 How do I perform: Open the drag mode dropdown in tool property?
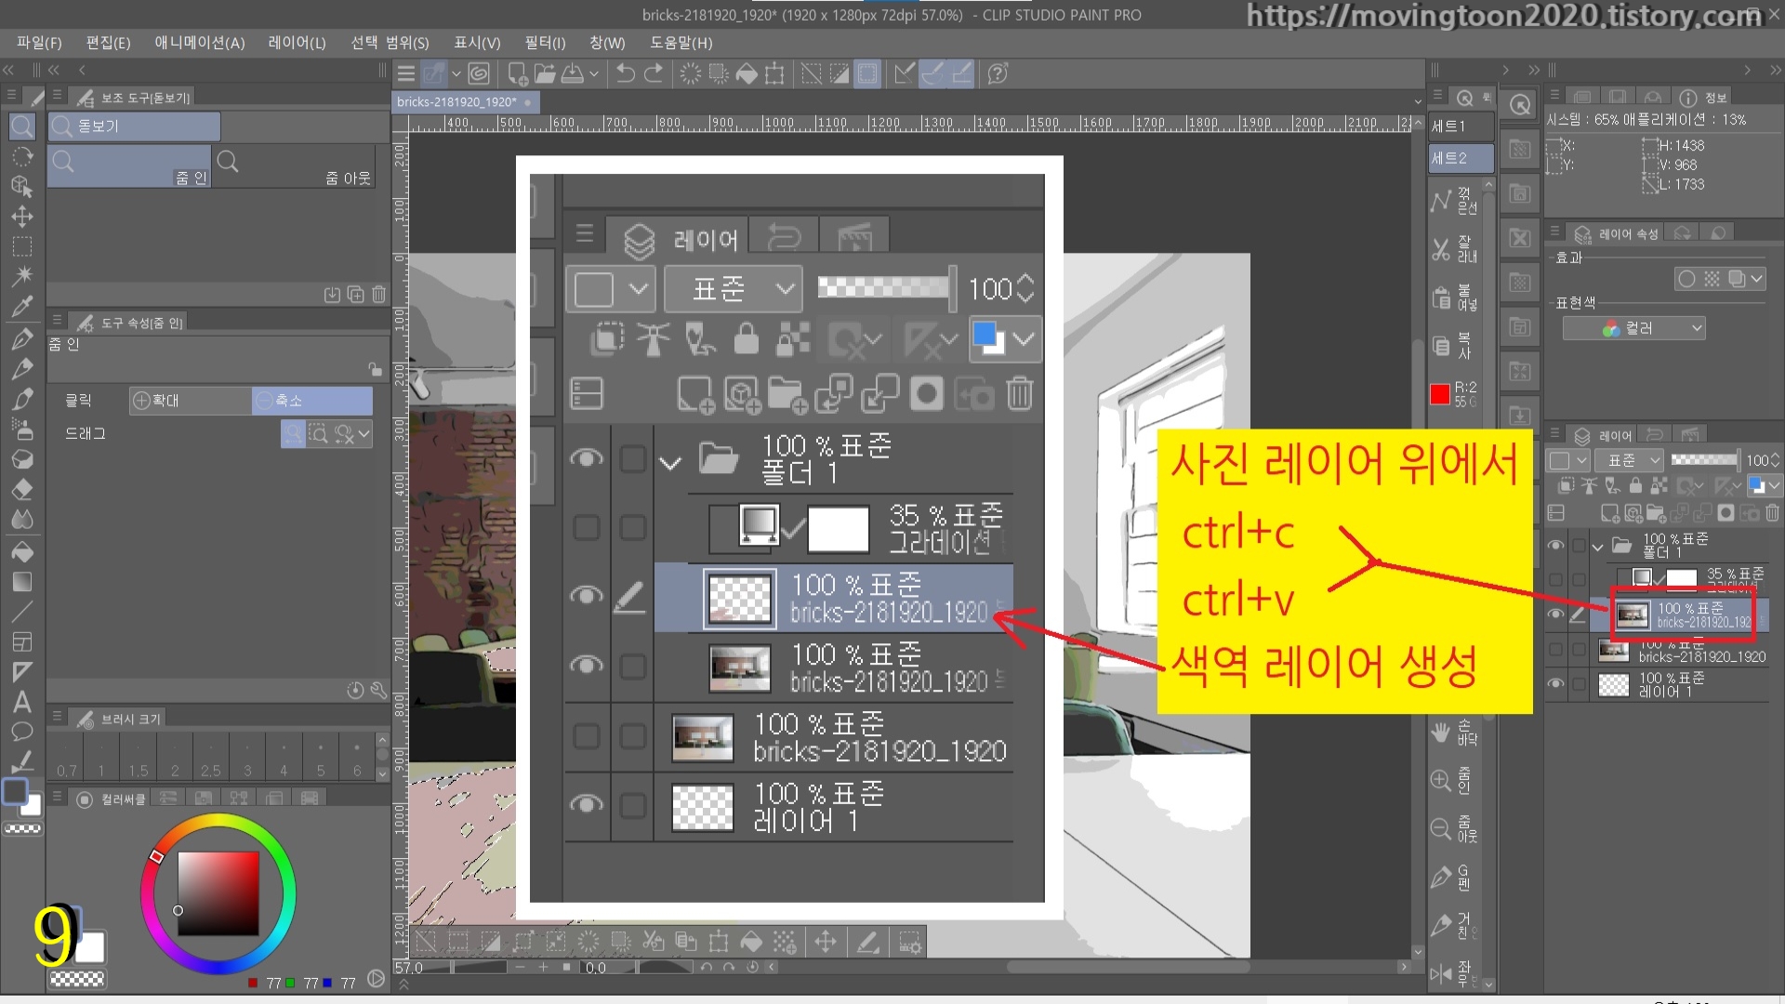[x=364, y=434]
